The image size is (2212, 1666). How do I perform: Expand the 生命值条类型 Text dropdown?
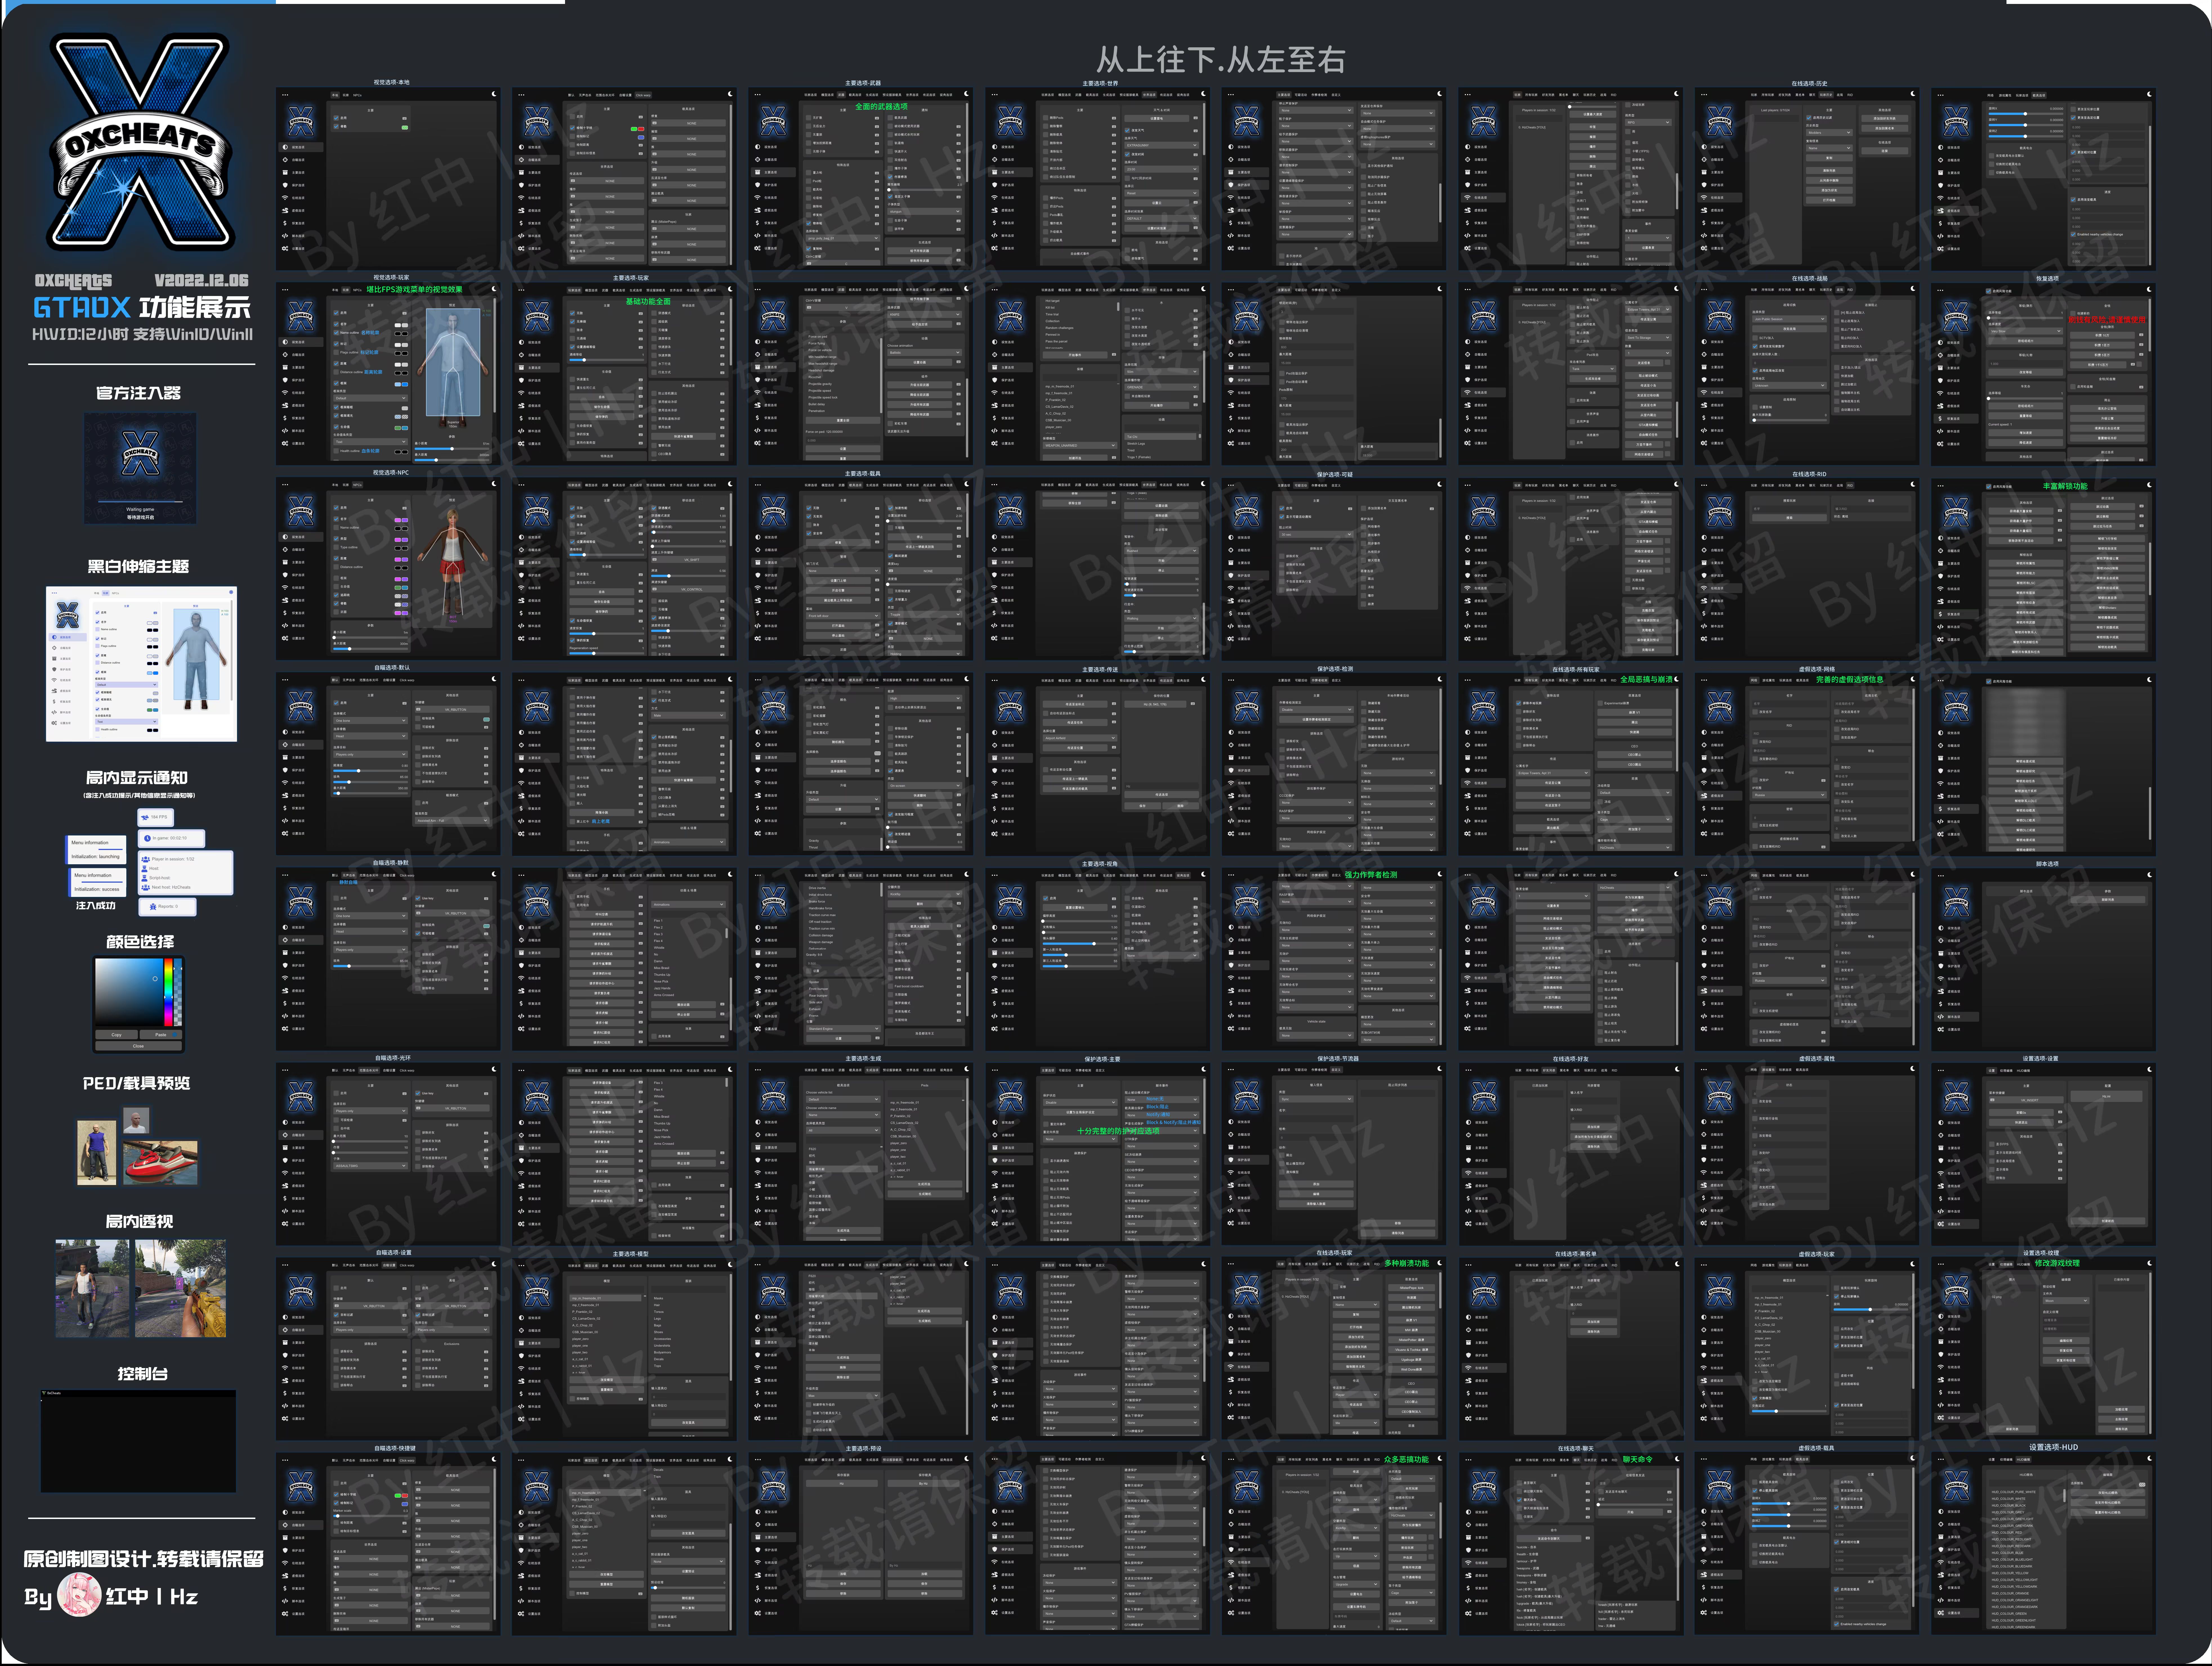(371, 442)
